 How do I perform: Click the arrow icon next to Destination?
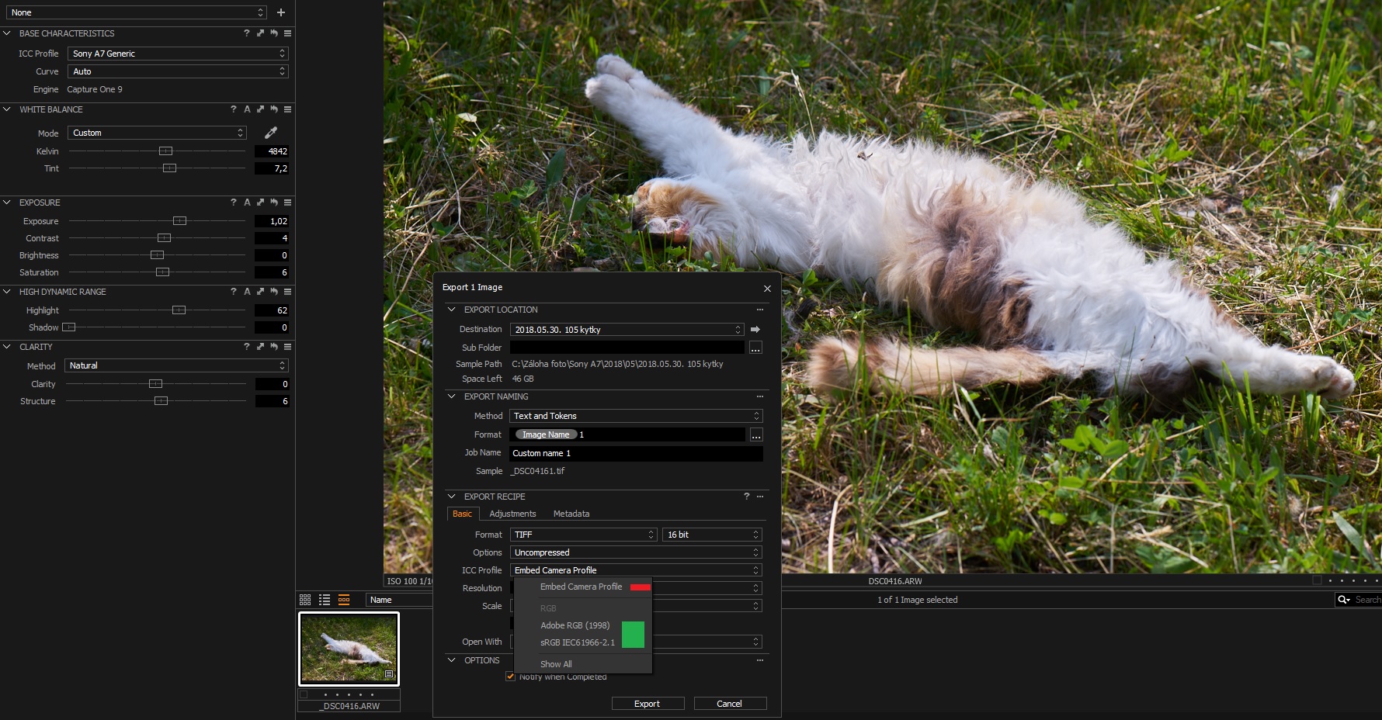click(x=755, y=330)
